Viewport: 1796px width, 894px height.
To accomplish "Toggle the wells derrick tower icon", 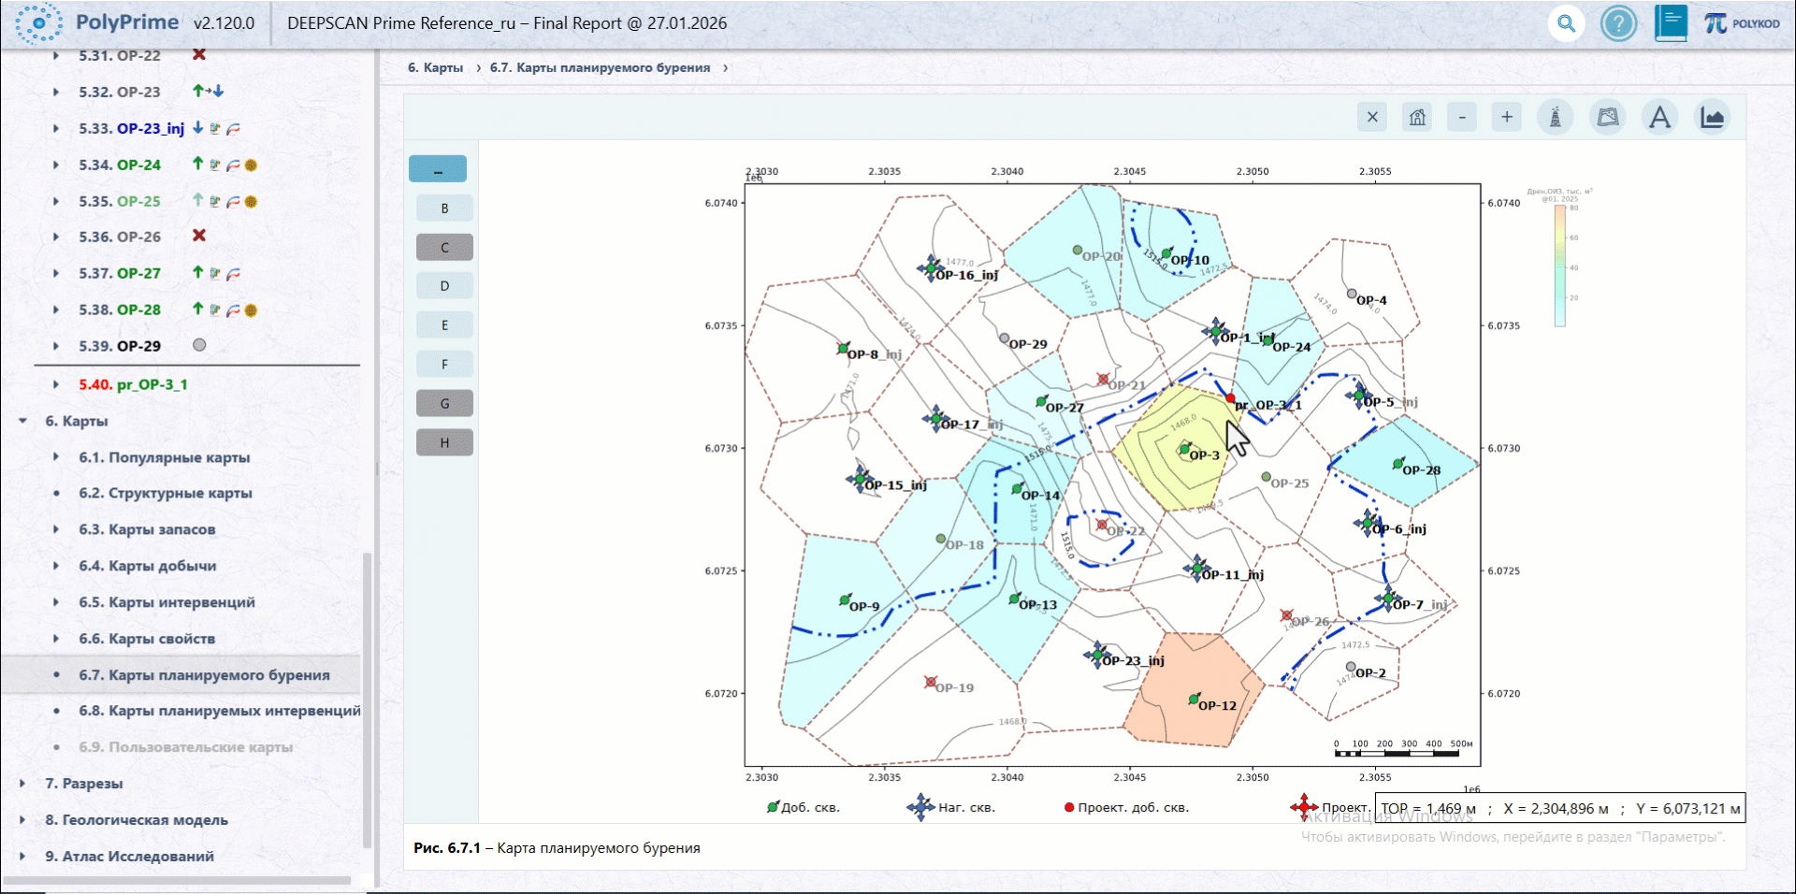I will coord(1556,117).
